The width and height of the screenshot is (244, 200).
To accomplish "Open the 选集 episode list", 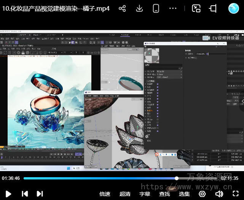I will tap(184, 194).
